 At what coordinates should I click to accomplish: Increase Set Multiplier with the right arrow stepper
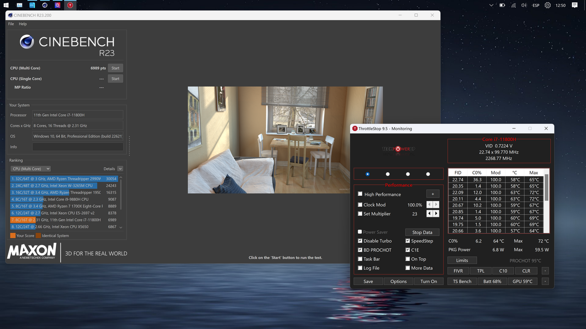pos(435,213)
